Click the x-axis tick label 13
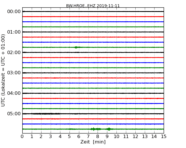The image size is (186, 148). coord(145,137)
